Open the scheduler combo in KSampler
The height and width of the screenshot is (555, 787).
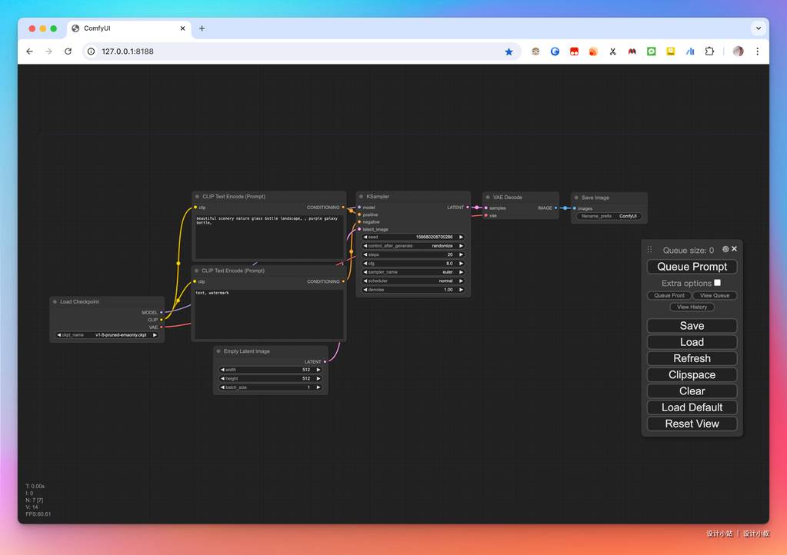click(413, 281)
